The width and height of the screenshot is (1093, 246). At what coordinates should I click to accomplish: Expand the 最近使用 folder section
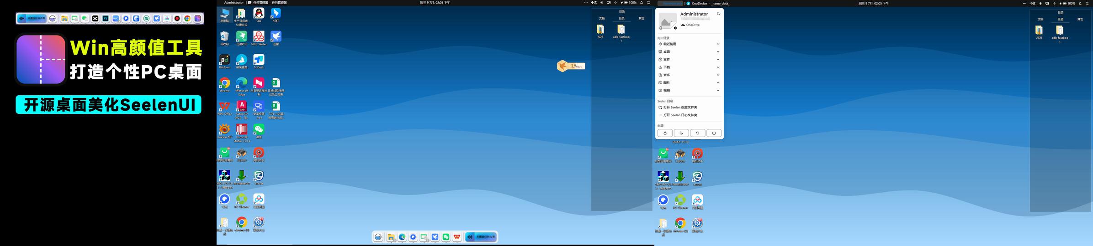[689, 44]
